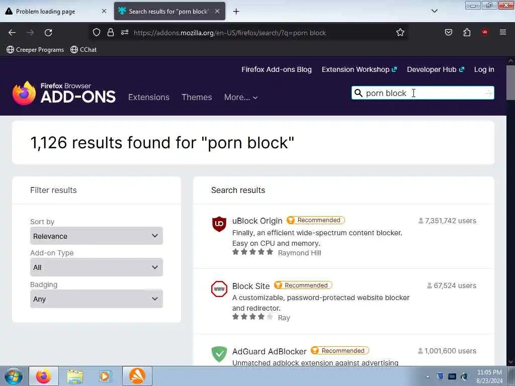This screenshot has width=515, height=386.
Task: Click '67,524 users' count text
Action: [452, 285]
